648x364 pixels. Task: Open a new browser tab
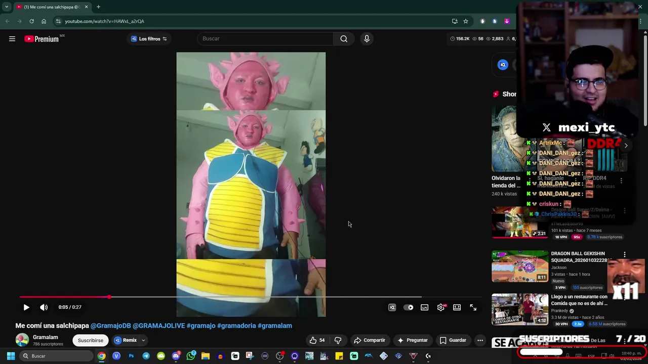tap(98, 7)
